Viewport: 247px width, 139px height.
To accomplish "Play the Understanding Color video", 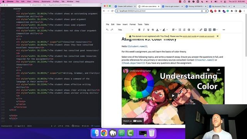I will (x=173, y=95).
